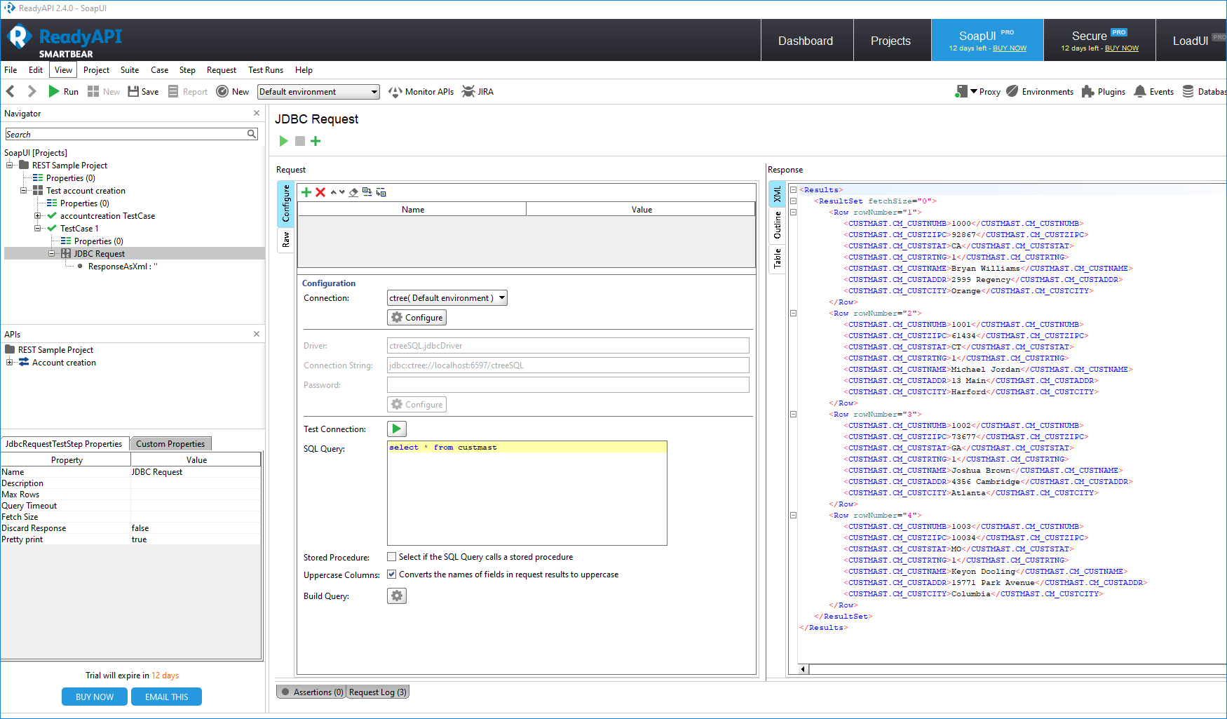Expand accountcreation TestCase node

coord(38,216)
